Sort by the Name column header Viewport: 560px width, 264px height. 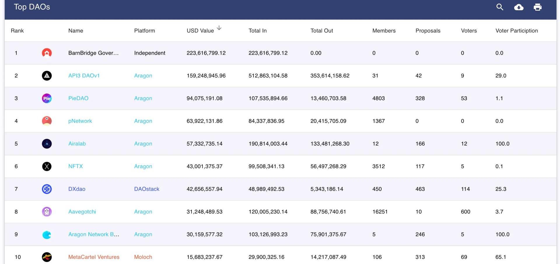tap(76, 31)
